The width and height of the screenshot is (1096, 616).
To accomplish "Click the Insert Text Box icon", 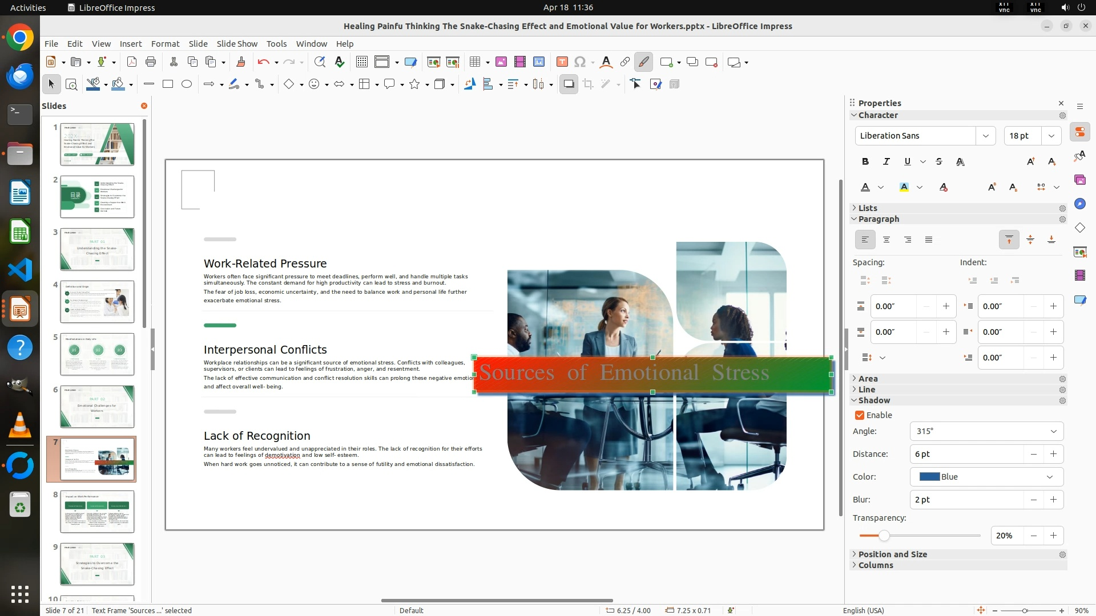I will coord(562,62).
